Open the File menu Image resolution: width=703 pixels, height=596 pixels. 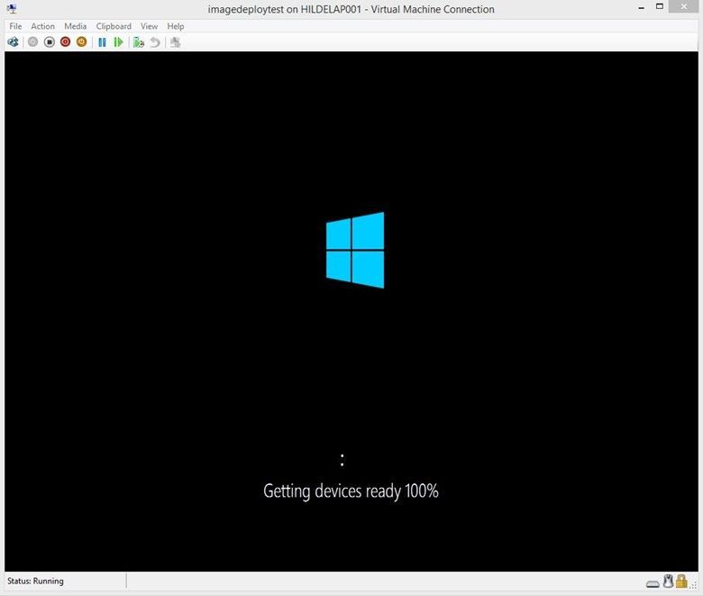point(15,26)
